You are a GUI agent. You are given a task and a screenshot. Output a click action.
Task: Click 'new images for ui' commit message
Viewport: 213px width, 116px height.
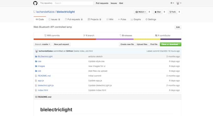[97, 66]
